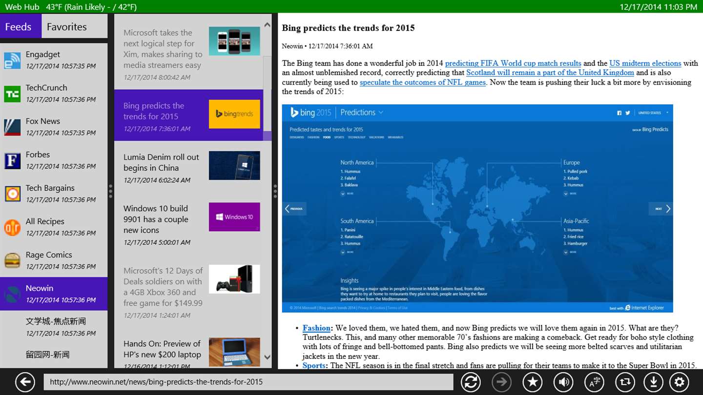This screenshot has width=703, height=395.
Task: Click the Facebook icon in Bing image
Action: point(619,113)
